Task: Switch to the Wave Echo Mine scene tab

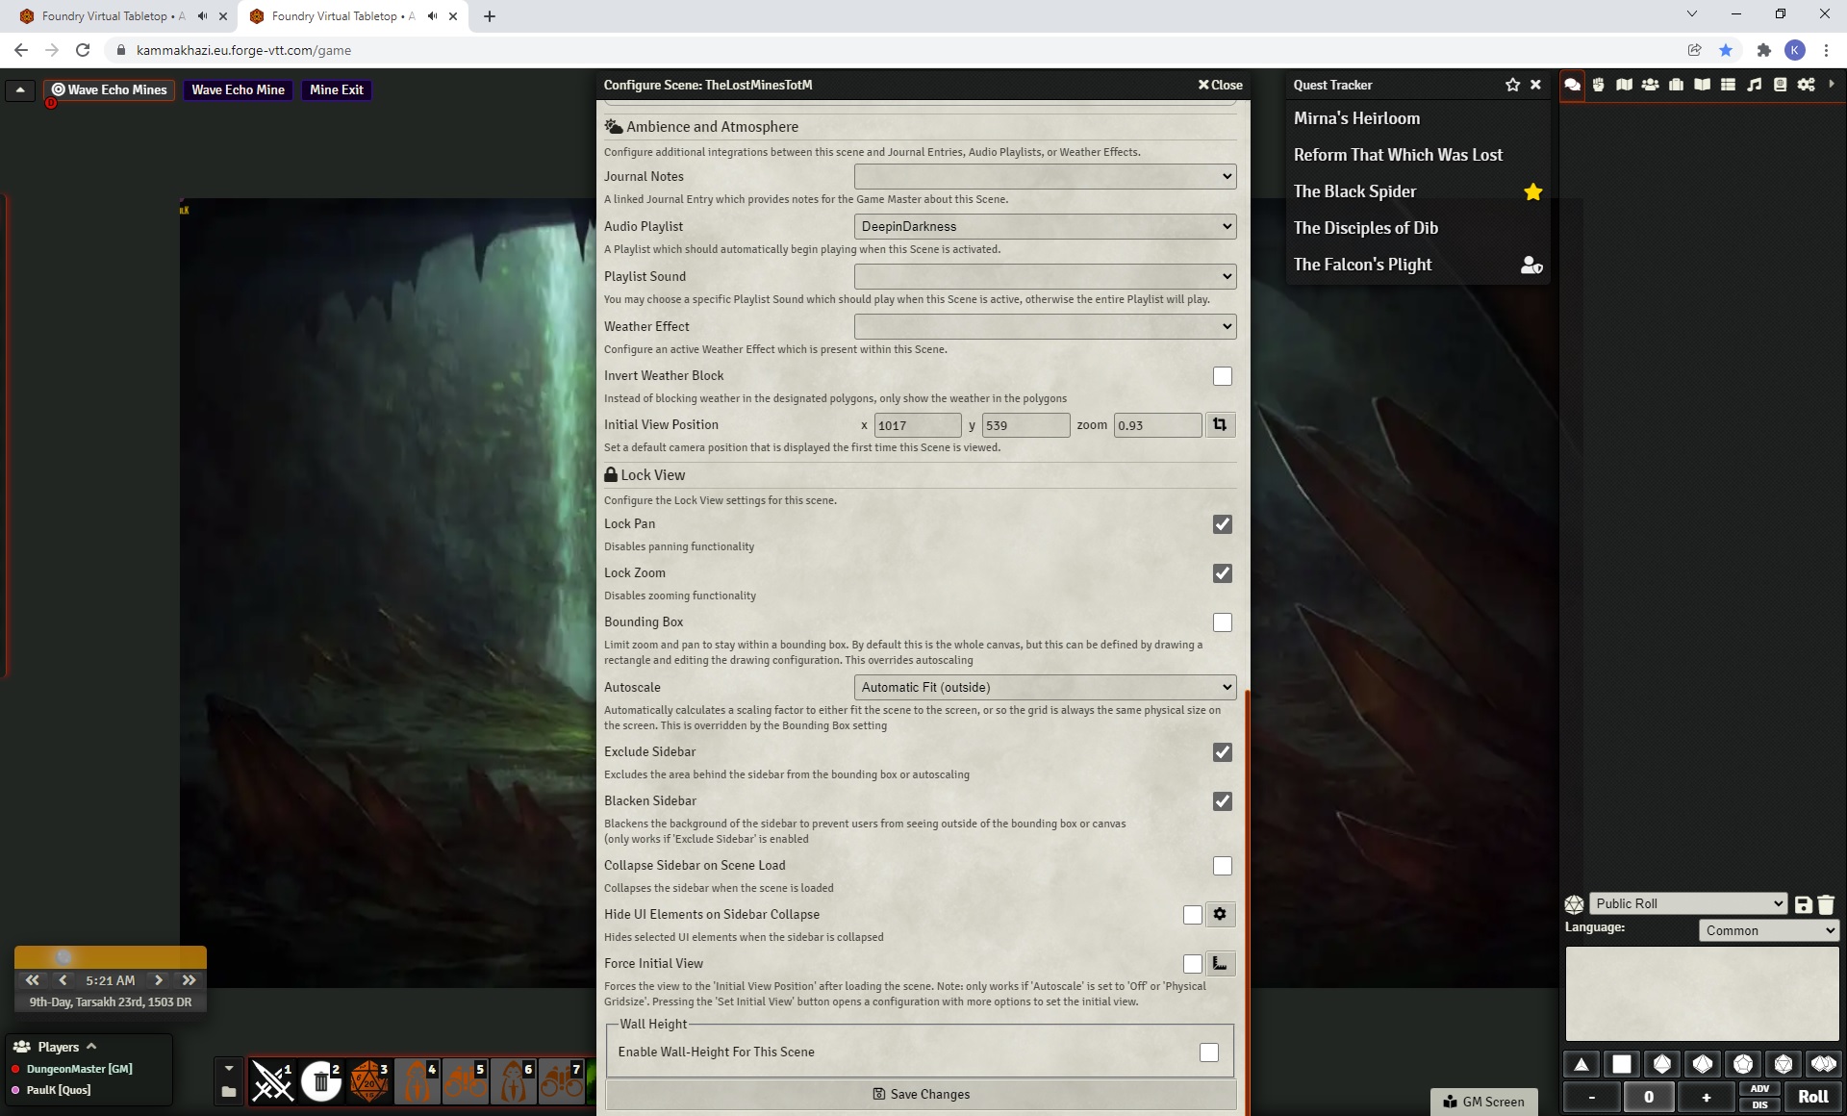Action: [238, 89]
